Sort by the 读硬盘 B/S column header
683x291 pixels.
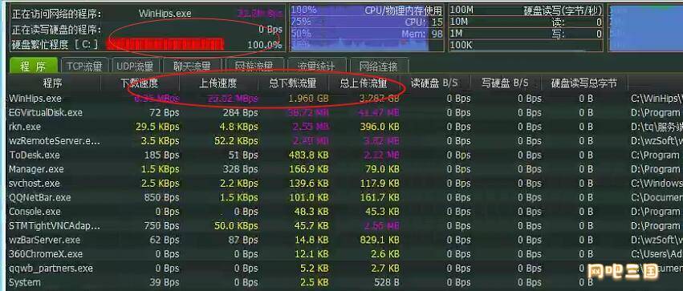434,83
